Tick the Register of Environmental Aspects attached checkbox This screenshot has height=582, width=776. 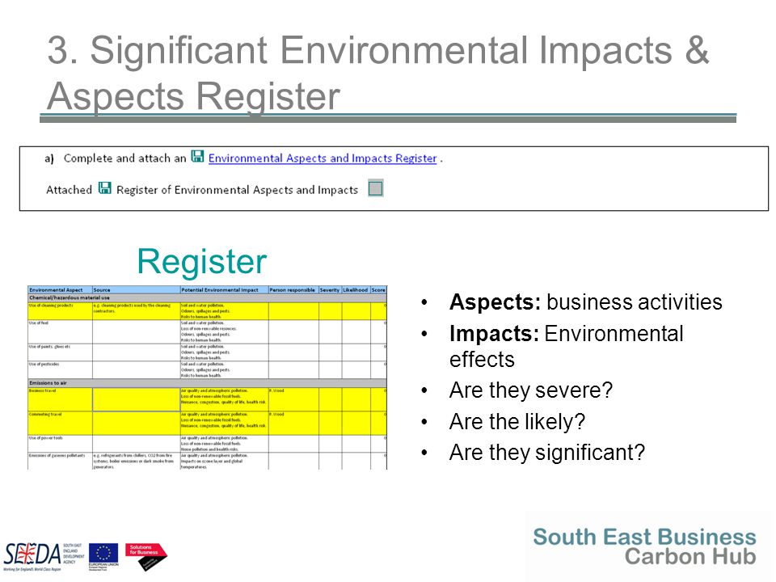pyautogui.click(x=376, y=188)
